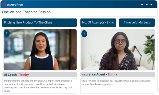Screen dimensions: 159x95
Task: Click the name Emma in red
Action: pyautogui.click(x=112, y=74)
